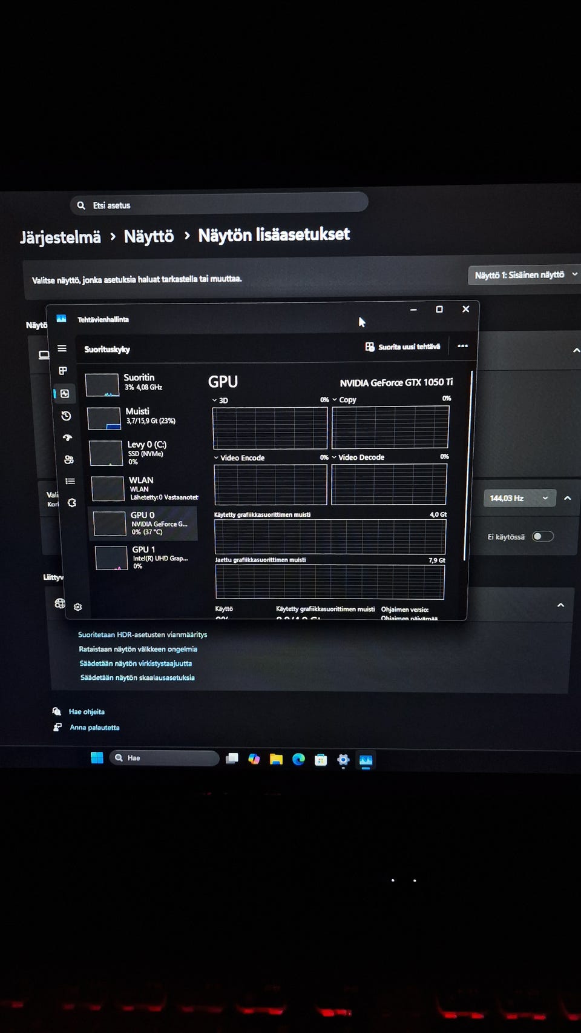Click the three-dot more options button
The height and width of the screenshot is (1033, 581).
(462, 346)
